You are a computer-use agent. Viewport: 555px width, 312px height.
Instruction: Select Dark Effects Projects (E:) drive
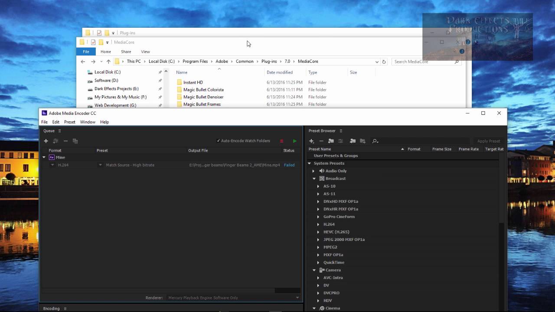point(116,89)
